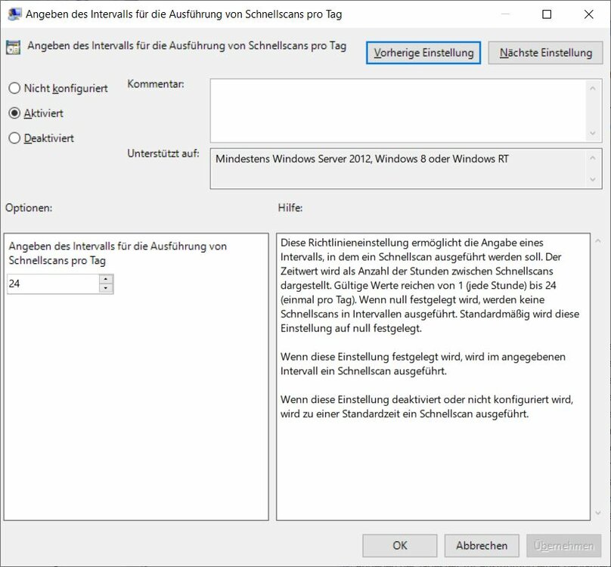Click inside the Kommentar text box

[x=397, y=110]
